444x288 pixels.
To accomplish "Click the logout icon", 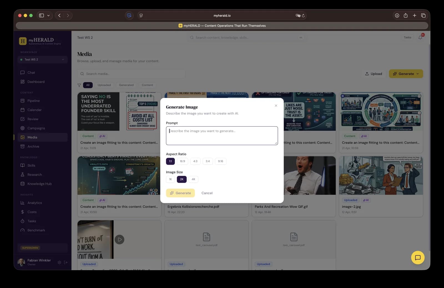I will [x=66, y=262].
